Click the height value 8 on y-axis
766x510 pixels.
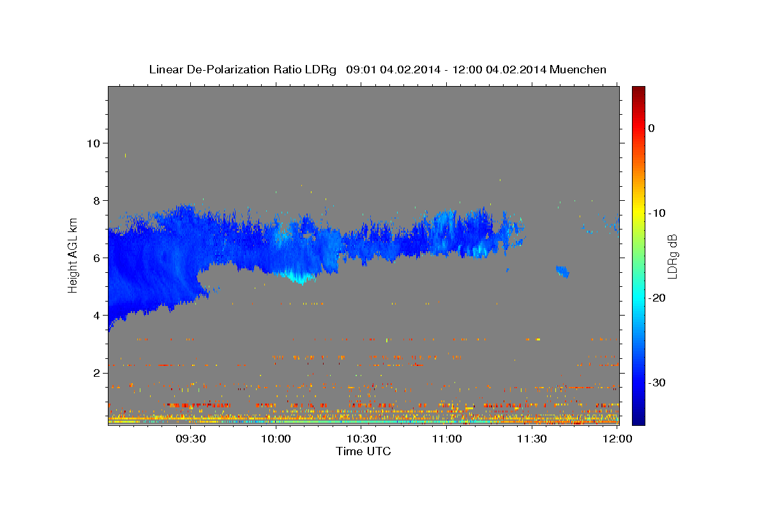coord(96,200)
